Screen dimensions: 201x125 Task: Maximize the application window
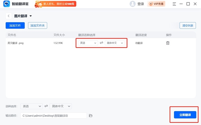click(x=188, y=4)
